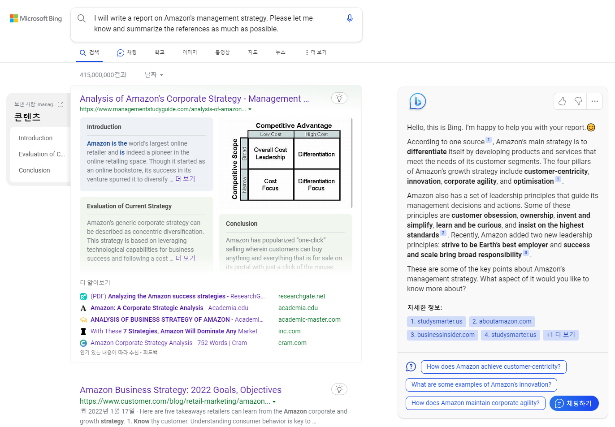Open Analyzing the Amazon success strategies PDF link
Screen dimensions: 615x427
pos(178,296)
